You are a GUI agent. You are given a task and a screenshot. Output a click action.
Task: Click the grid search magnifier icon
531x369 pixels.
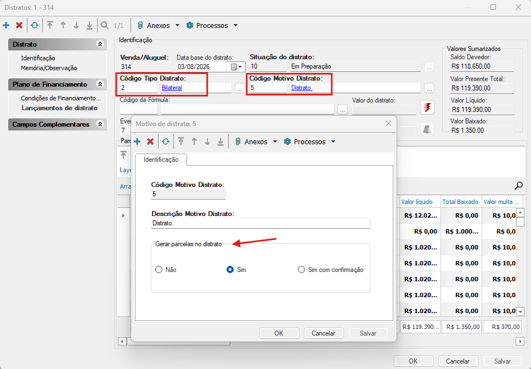(518, 185)
